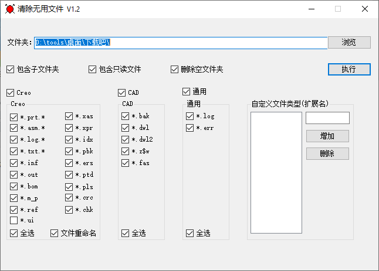
Task: Uncheck the 通用 group checkbox
Action: (187, 92)
